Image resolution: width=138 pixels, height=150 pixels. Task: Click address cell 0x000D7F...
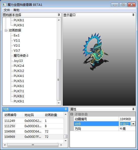(33, 137)
